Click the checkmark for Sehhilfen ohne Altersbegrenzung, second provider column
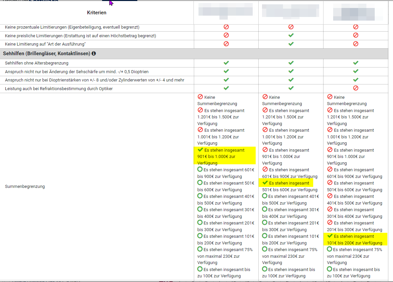 291,63
